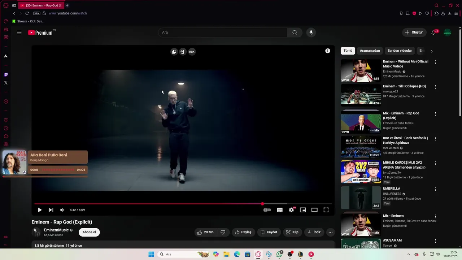Click the Kaydet save button

(x=269, y=232)
